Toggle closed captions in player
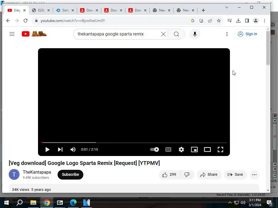278x208 pixels. (168, 149)
